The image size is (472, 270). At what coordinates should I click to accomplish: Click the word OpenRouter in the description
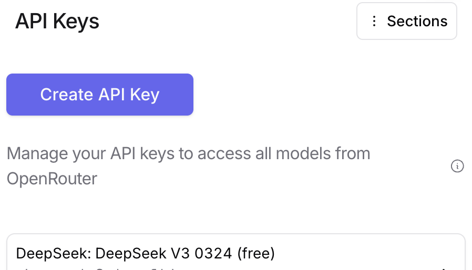(52, 179)
